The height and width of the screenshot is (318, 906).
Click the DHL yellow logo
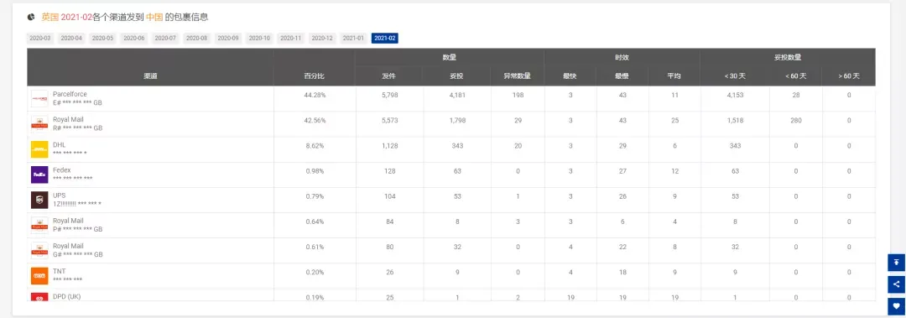[39, 149]
